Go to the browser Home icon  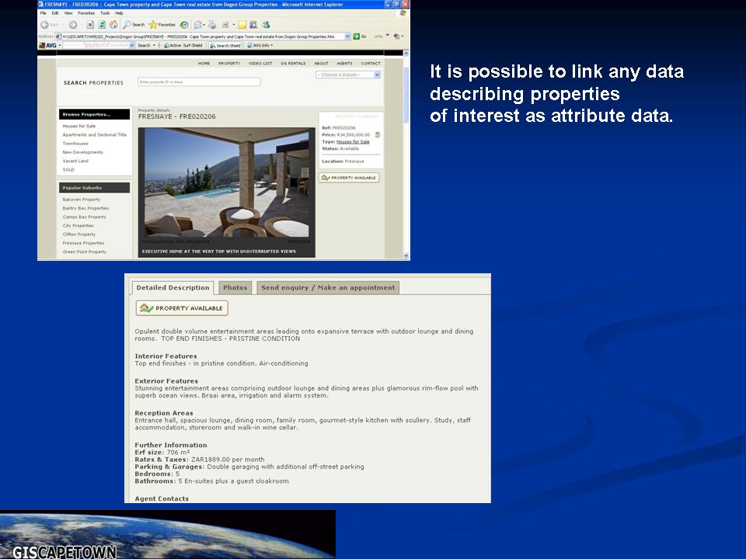(113, 25)
